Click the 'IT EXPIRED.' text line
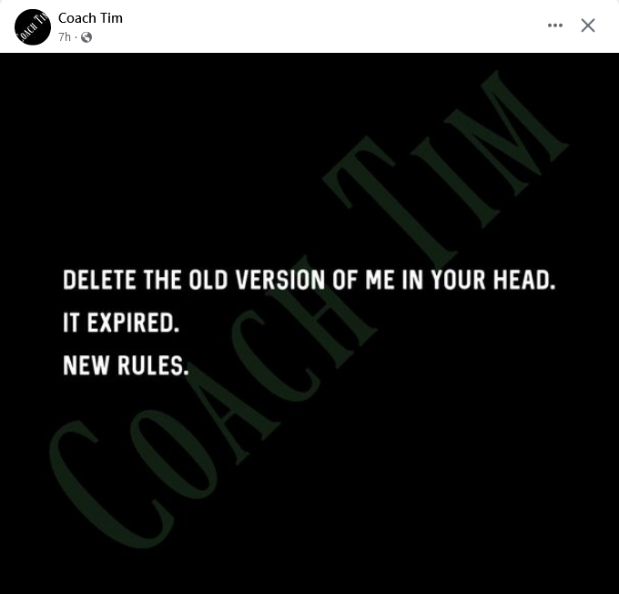Image resolution: width=619 pixels, height=594 pixels. coord(121,323)
